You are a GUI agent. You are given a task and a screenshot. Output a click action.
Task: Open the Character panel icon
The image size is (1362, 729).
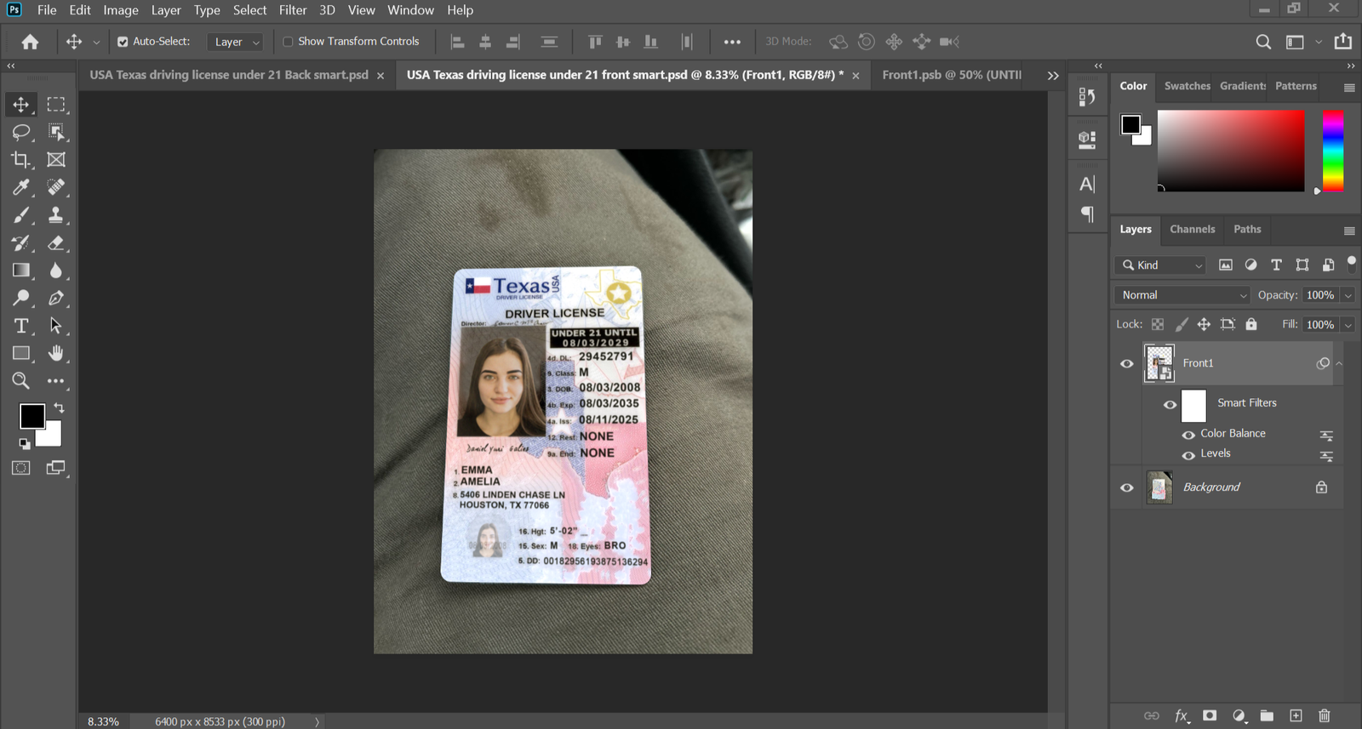point(1087,184)
